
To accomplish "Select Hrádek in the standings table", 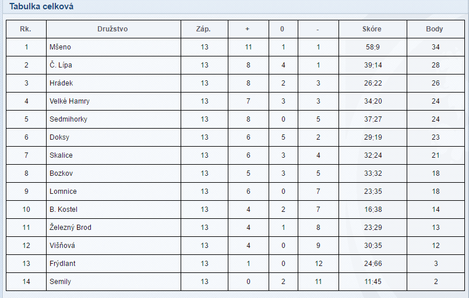I will (x=61, y=83).
